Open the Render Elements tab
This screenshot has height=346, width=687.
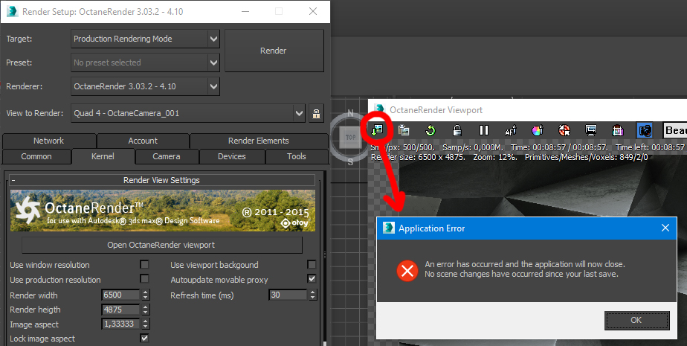[259, 141]
